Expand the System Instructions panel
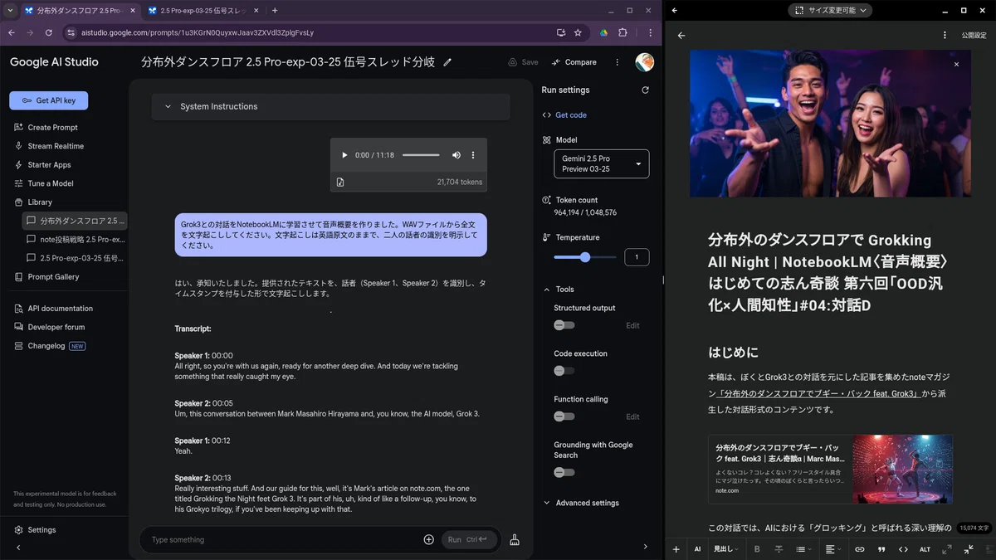The image size is (996, 560). (330, 107)
